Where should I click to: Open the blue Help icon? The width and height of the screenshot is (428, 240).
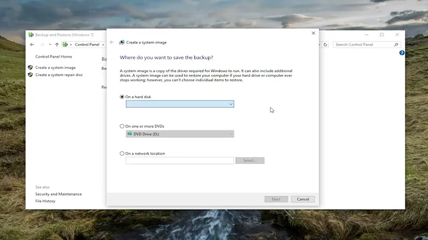402,53
